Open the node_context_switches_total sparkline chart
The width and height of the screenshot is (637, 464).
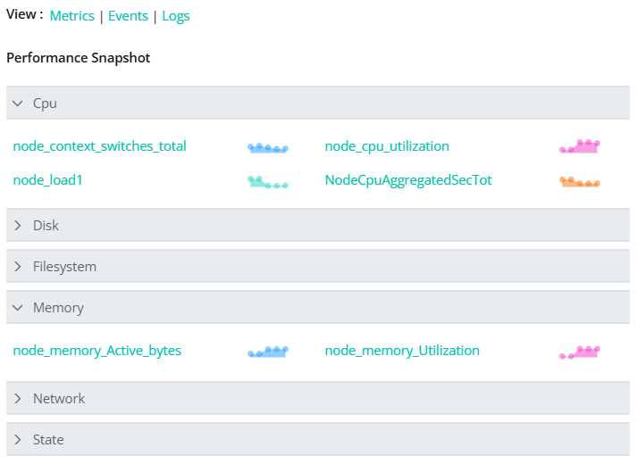point(268,148)
